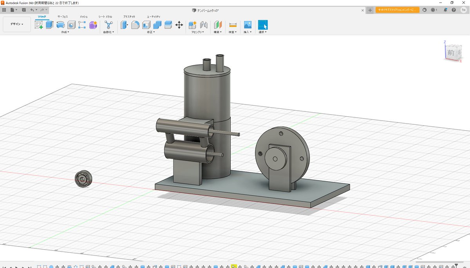Select the Create Form purple icon
The width and height of the screenshot is (470, 268).
93,25
